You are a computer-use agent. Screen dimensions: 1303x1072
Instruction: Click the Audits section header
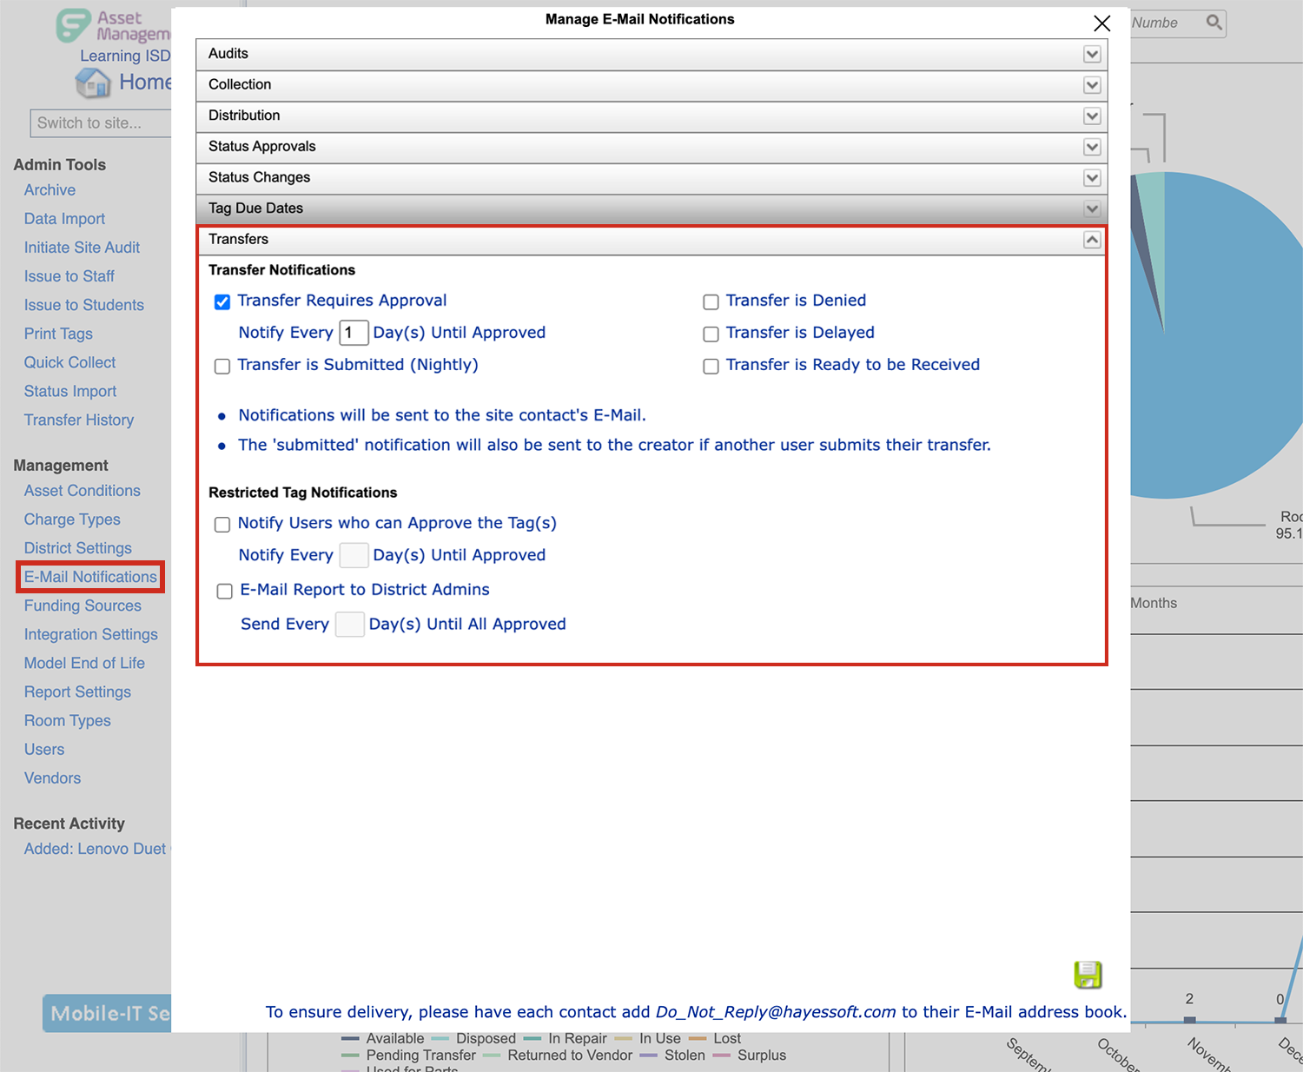[651, 54]
